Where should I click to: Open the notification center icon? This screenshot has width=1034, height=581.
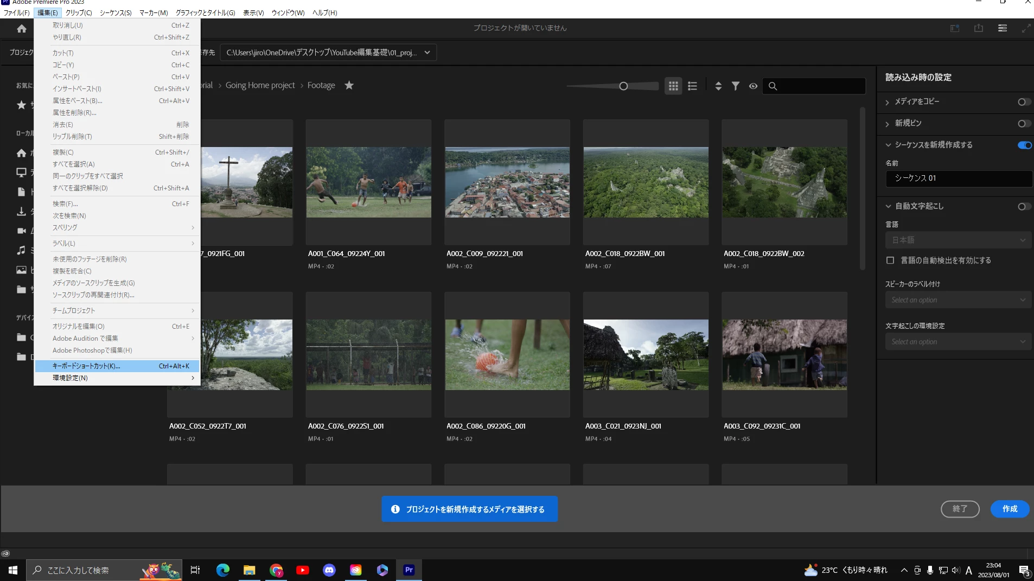[x=1024, y=570]
